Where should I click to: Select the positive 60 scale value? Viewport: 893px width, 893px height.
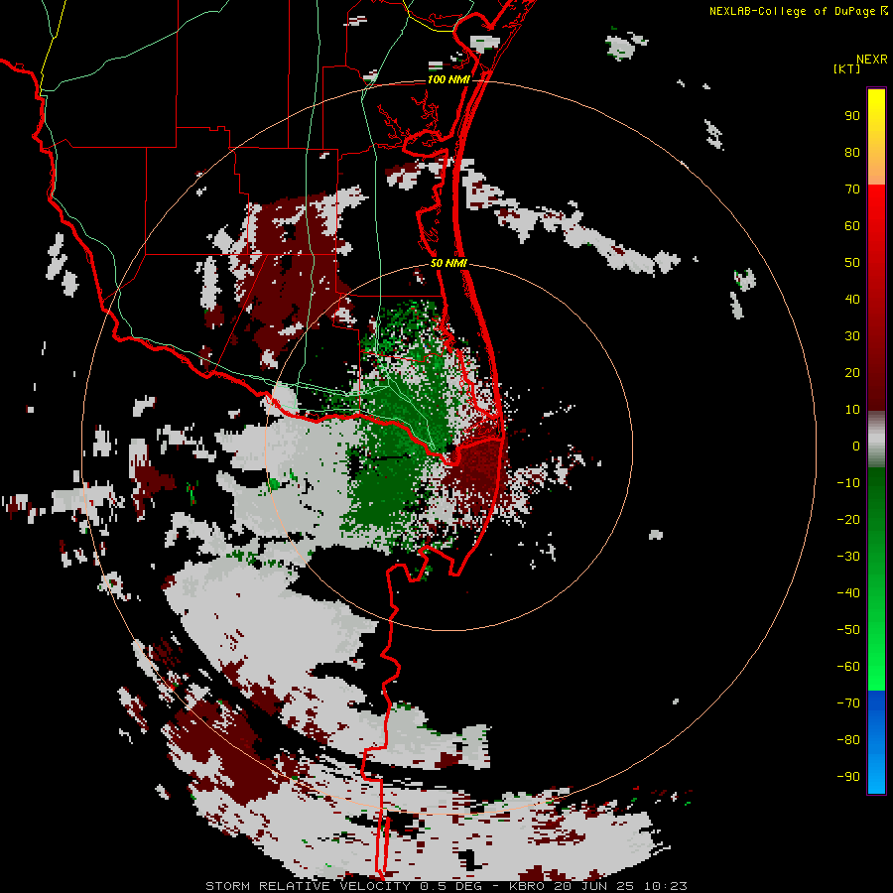[x=852, y=226]
